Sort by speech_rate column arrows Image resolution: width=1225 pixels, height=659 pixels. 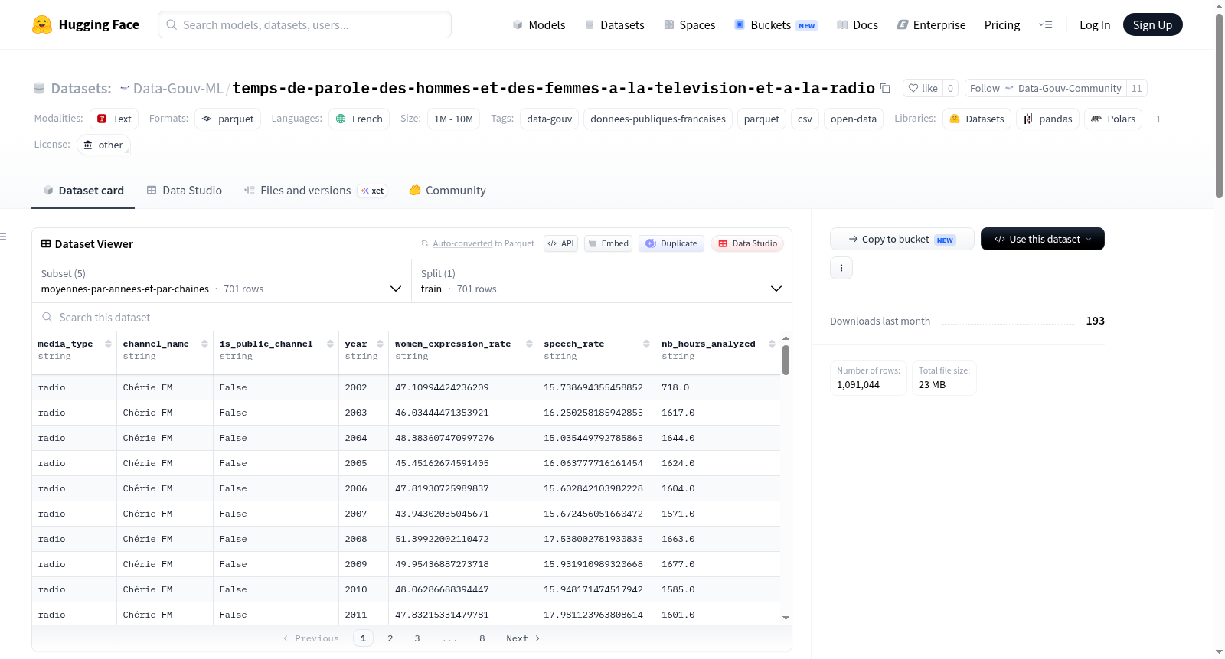click(x=646, y=344)
